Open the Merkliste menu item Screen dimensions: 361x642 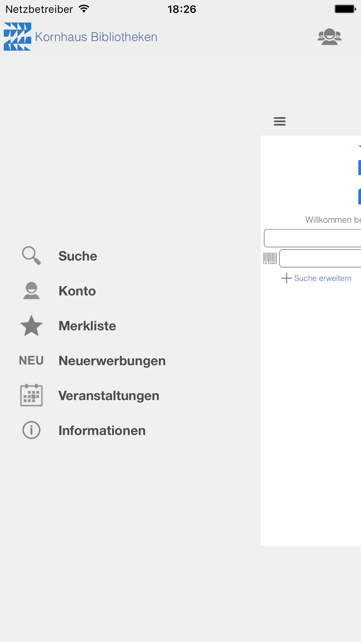tap(87, 326)
